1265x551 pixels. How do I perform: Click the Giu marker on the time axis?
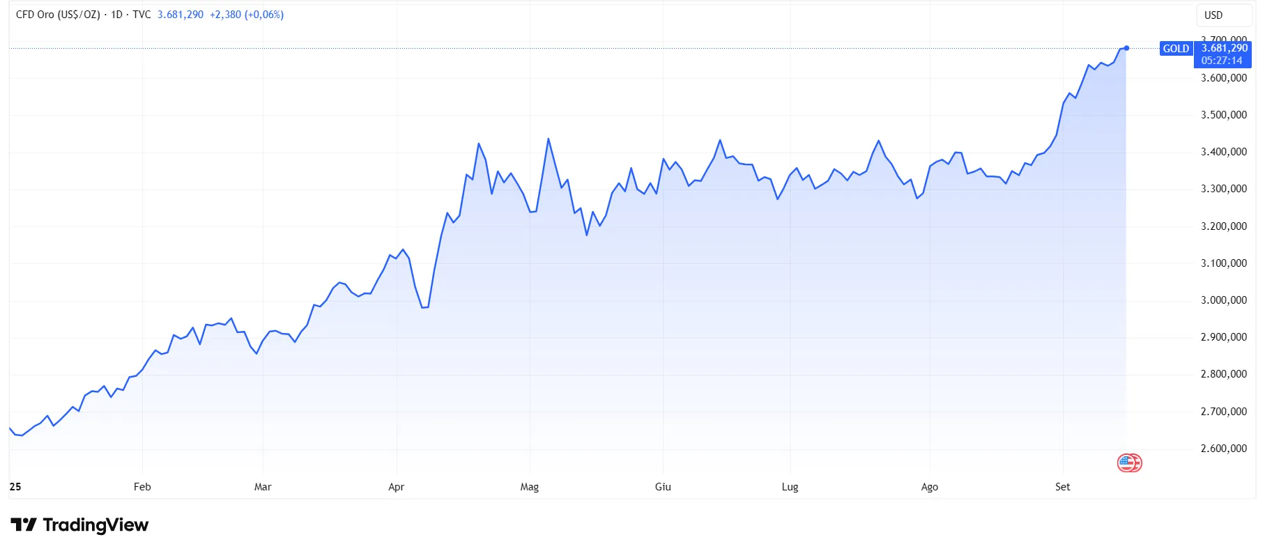coord(663,487)
